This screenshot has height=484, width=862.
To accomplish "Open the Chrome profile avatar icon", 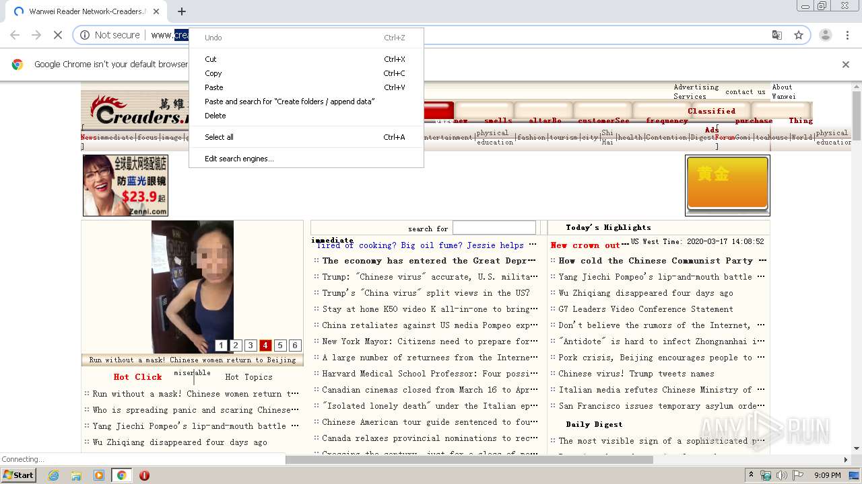I will (x=825, y=35).
